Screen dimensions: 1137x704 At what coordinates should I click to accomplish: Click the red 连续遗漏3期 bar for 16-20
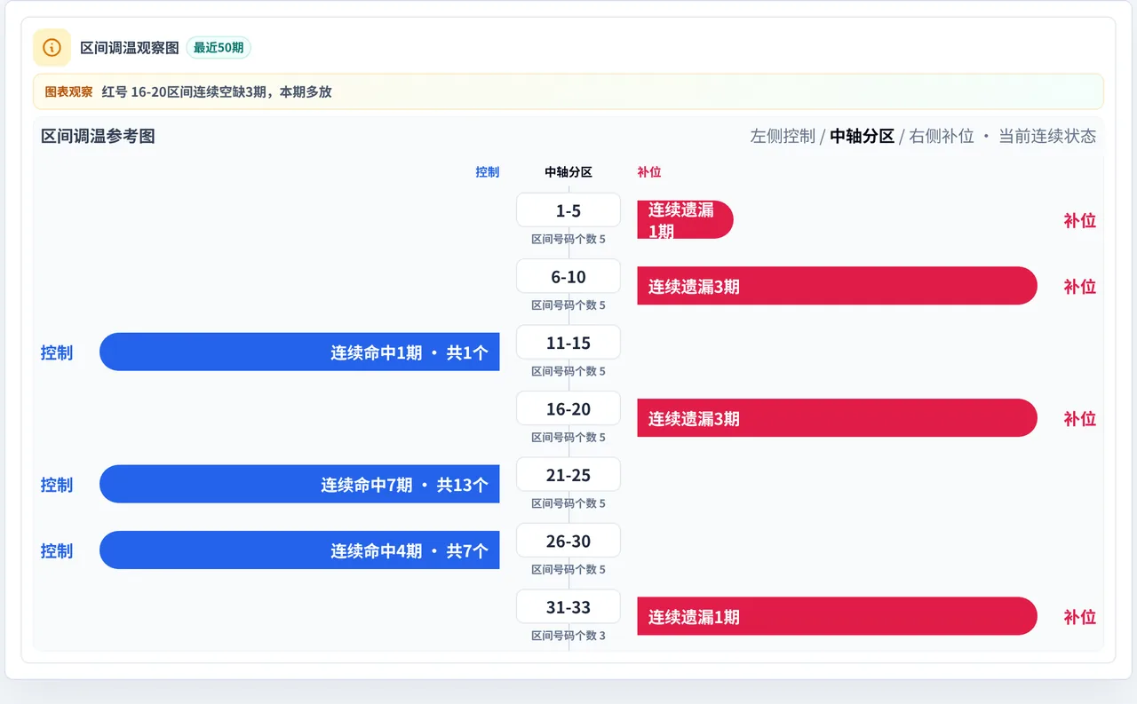pyautogui.click(x=837, y=418)
